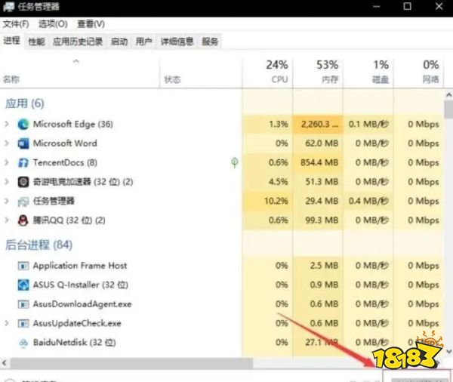
Task: Click the green leaf status icon of TencentDocs
Action: click(x=235, y=162)
